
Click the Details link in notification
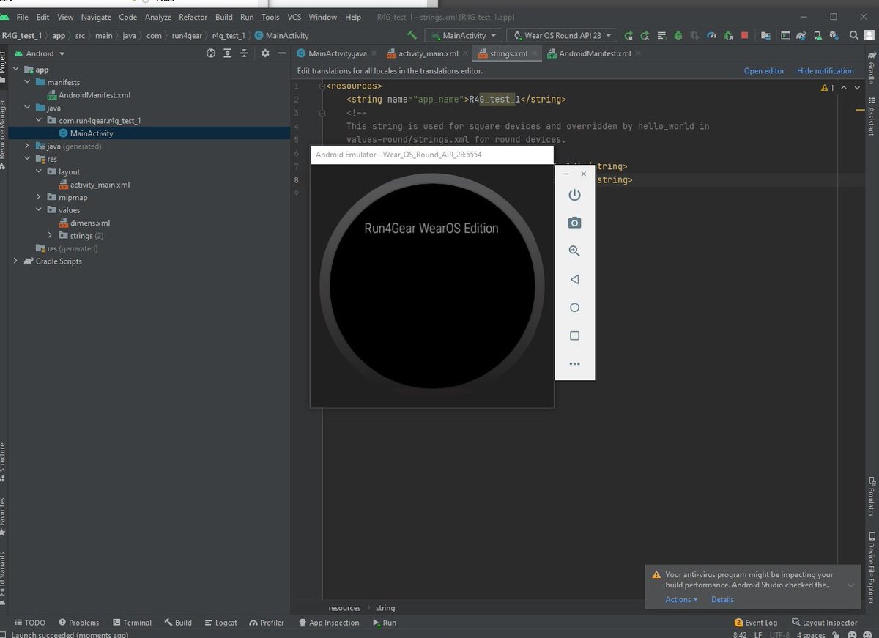click(722, 599)
